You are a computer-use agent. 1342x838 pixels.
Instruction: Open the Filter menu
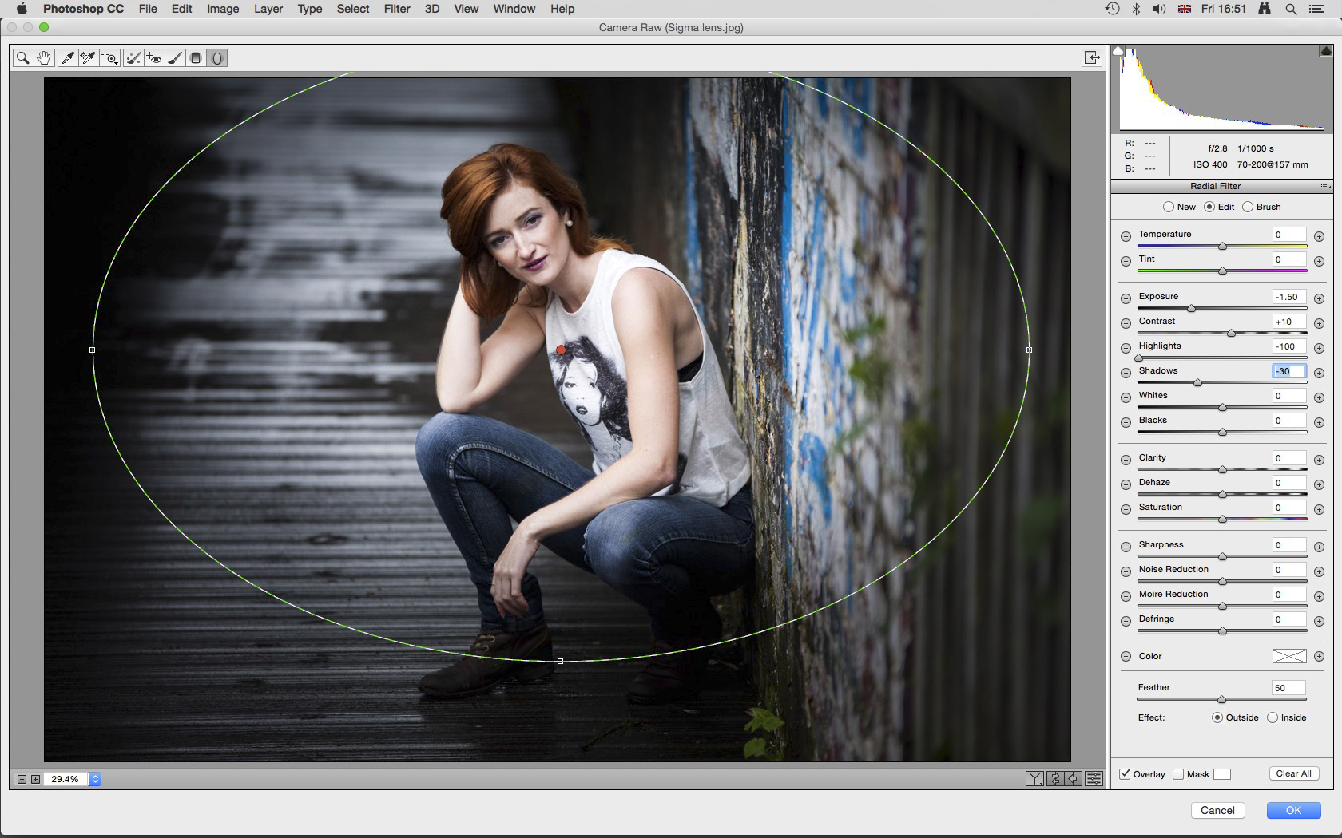click(397, 9)
